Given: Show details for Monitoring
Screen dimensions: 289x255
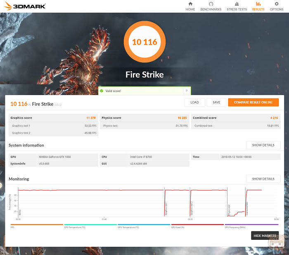Looking at the screenshot, I should point(263,179).
